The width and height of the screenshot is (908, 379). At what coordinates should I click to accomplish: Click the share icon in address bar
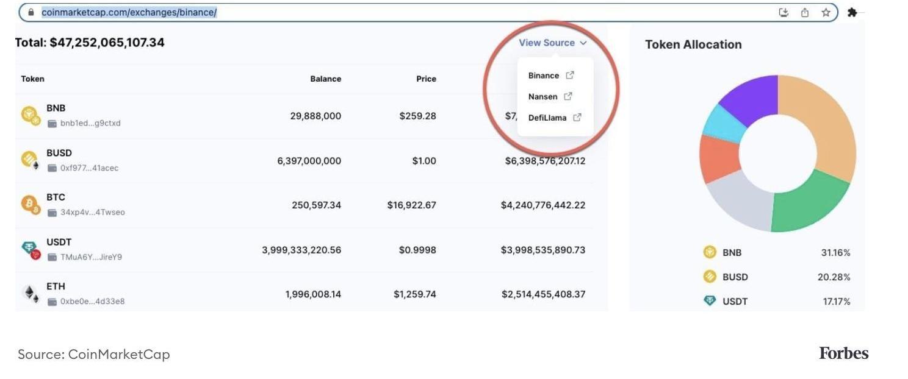805,12
